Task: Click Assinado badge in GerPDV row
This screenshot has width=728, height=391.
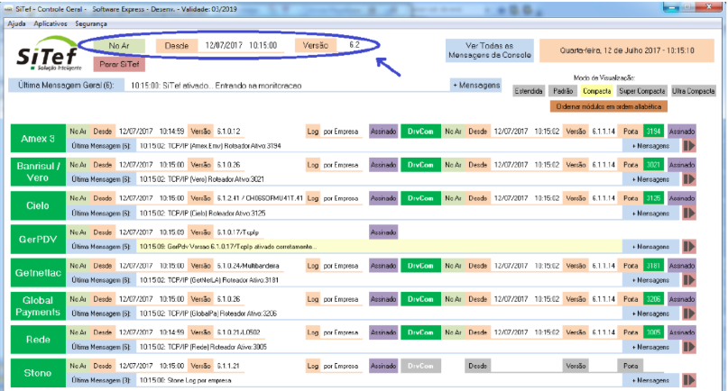Action: click(383, 232)
